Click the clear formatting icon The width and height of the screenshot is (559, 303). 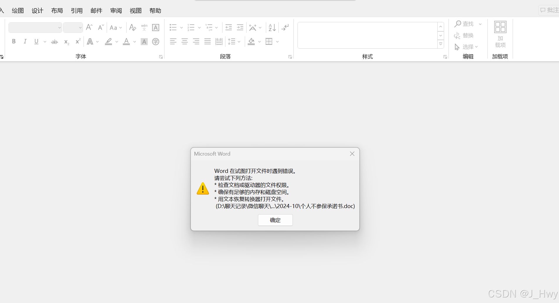pyautogui.click(x=133, y=28)
